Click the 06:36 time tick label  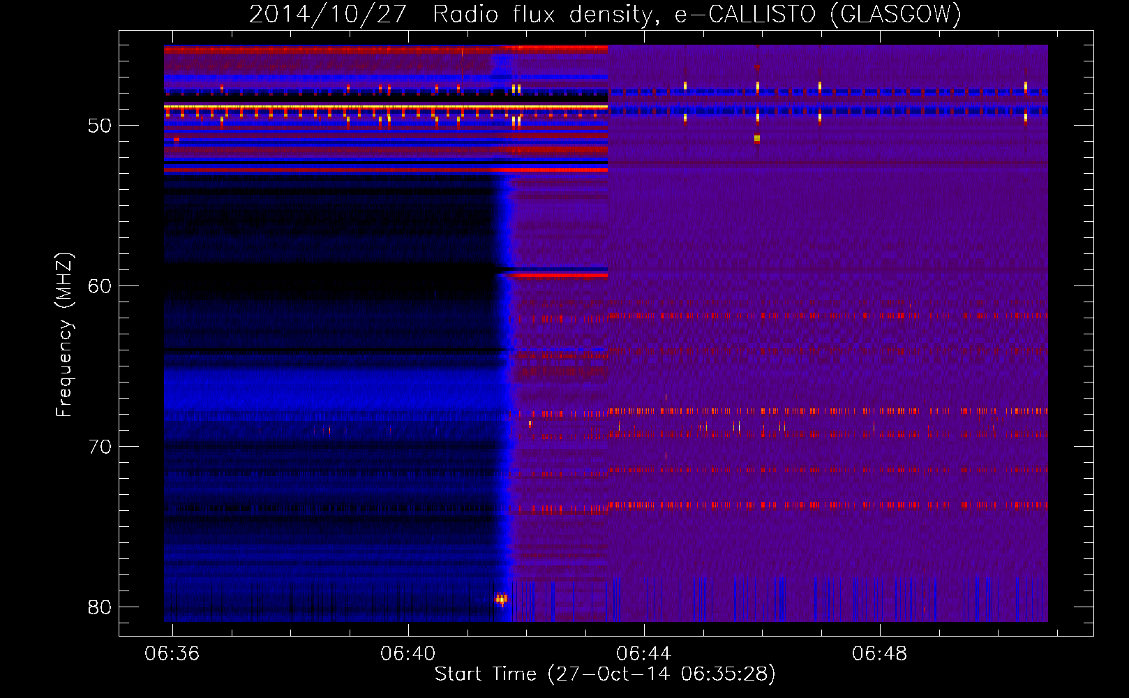172,654
